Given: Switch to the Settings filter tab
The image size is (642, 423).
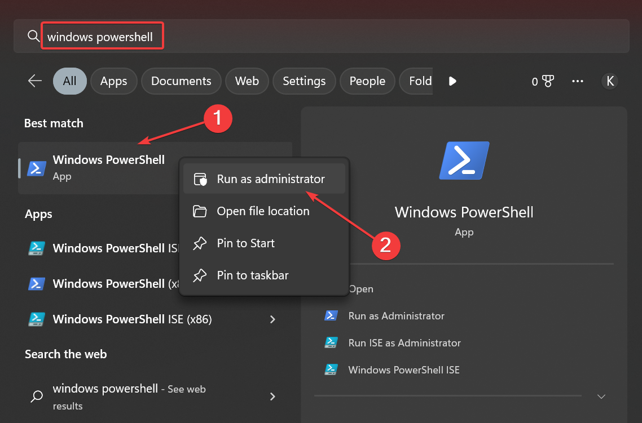Looking at the screenshot, I should pos(304,81).
